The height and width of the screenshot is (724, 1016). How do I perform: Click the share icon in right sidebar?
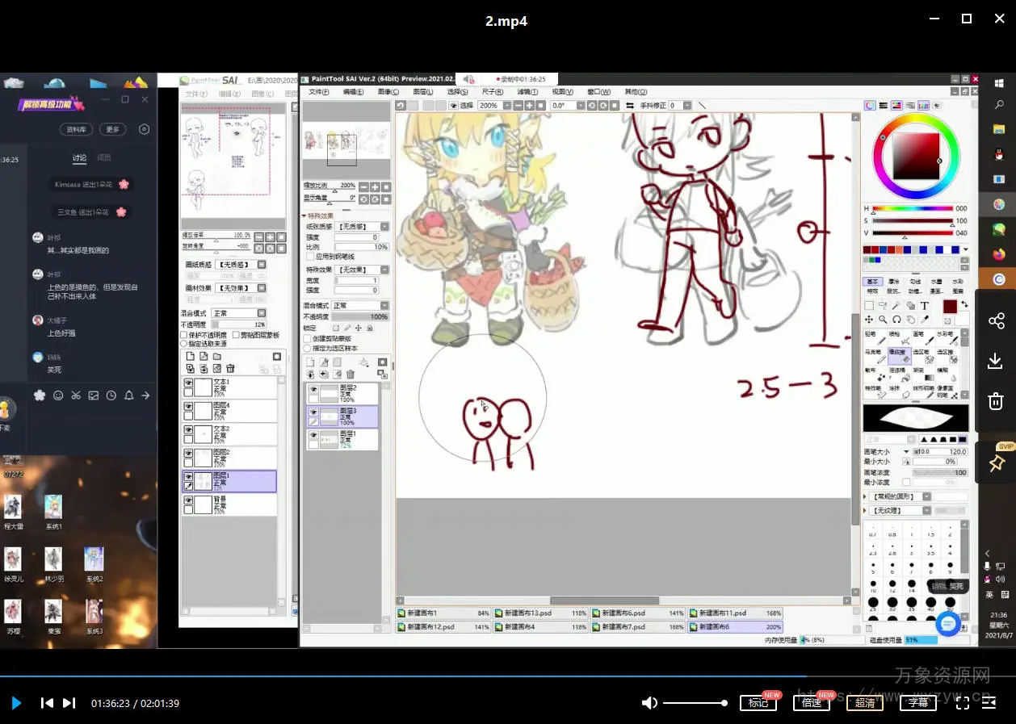click(996, 321)
